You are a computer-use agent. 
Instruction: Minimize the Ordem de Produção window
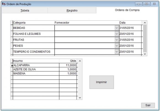(139, 4)
